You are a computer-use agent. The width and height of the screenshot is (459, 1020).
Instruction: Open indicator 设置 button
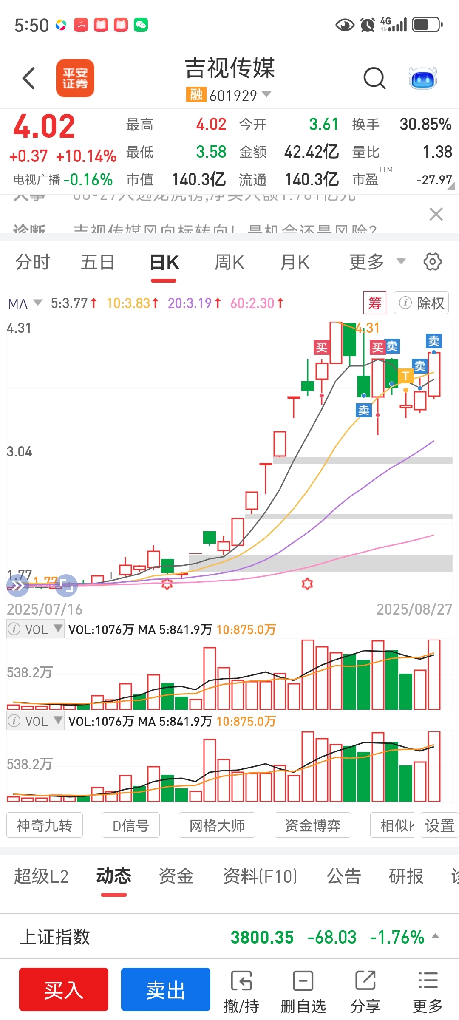(x=440, y=825)
